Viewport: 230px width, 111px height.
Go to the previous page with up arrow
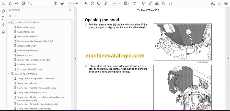pos(55,3)
